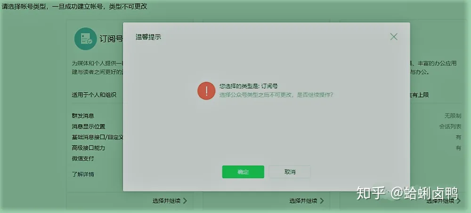Select the 订阅号 heading text
Viewport: 471px width, 213px height.
(111, 39)
